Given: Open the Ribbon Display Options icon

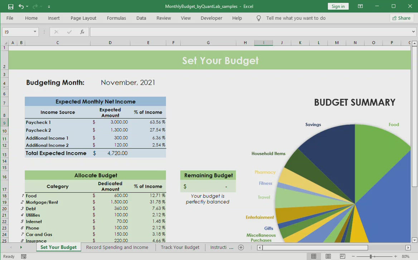Looking at the screenshot, I should point(360,6).
